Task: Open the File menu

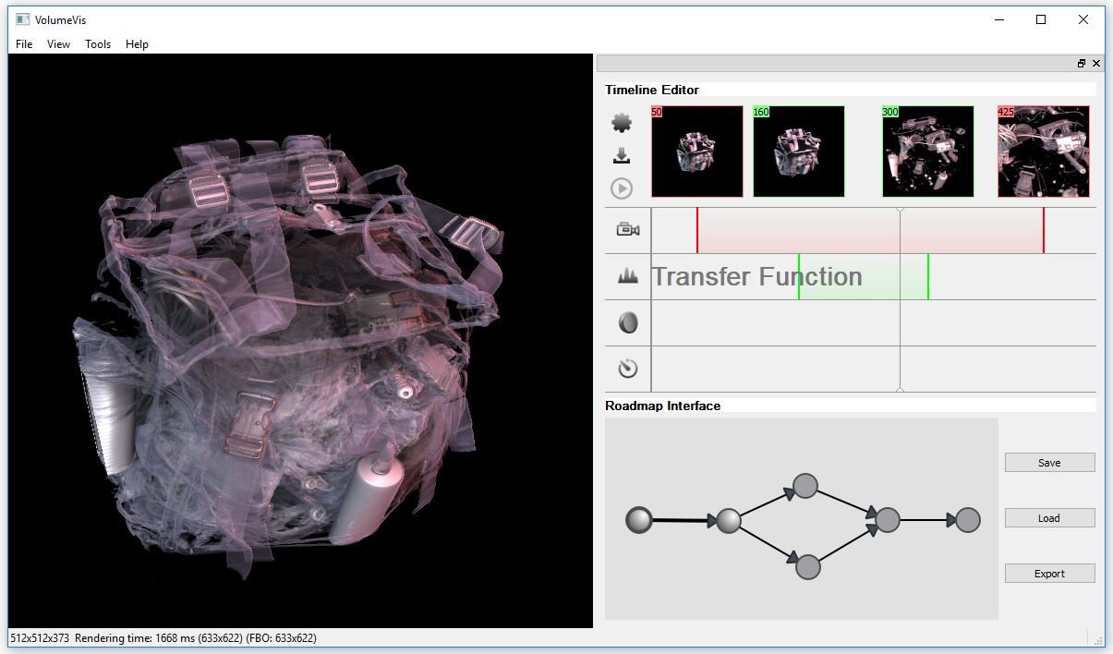Action: click(x=24, y=44)
